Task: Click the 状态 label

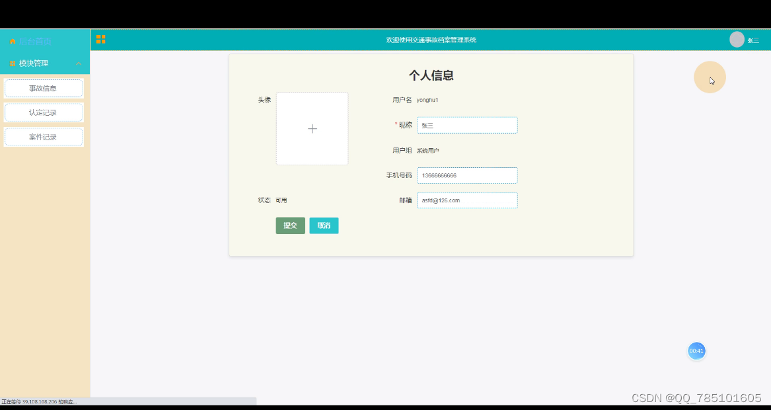Action: pyautogui.click(x=264, y=200)
